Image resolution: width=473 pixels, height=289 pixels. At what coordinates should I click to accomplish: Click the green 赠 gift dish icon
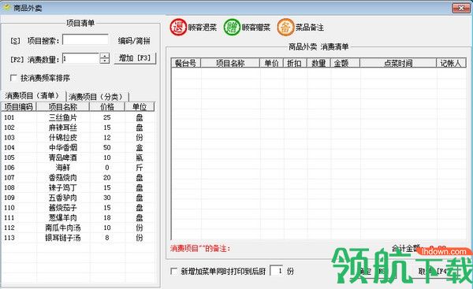point(232,28)
